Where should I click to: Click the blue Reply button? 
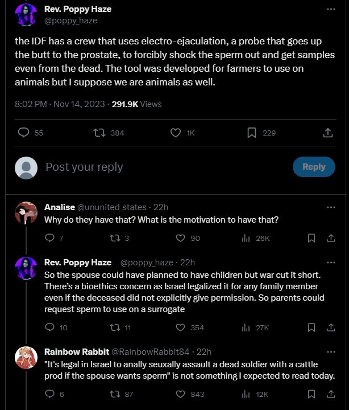pyautogui.click(x=314, y=167)
